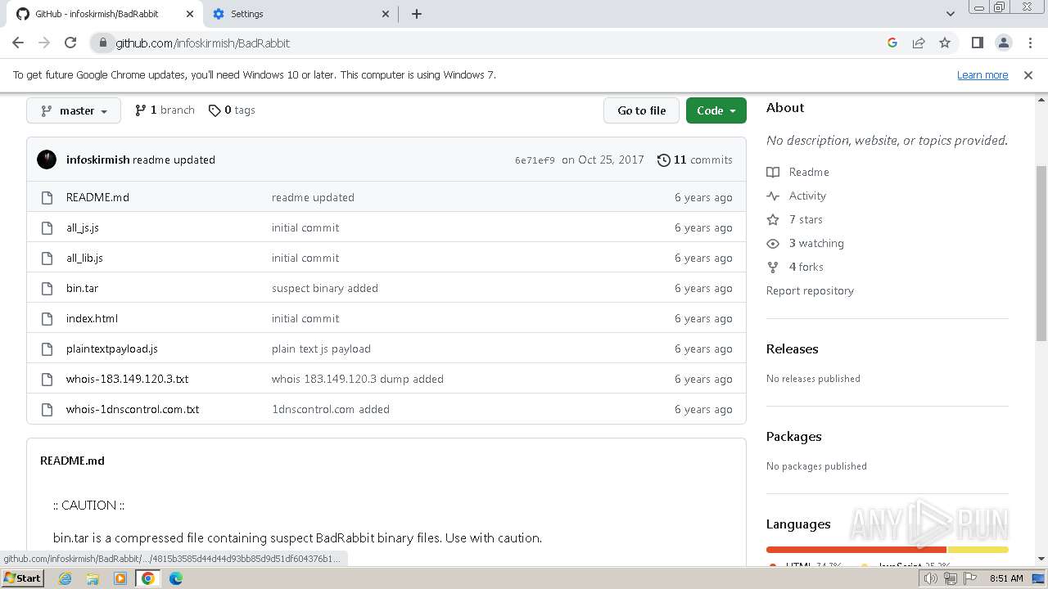Open Action Center flag icon in tray
This screenshot has width=1048, height=589.
pyautogui.click(x=969, y=578)
